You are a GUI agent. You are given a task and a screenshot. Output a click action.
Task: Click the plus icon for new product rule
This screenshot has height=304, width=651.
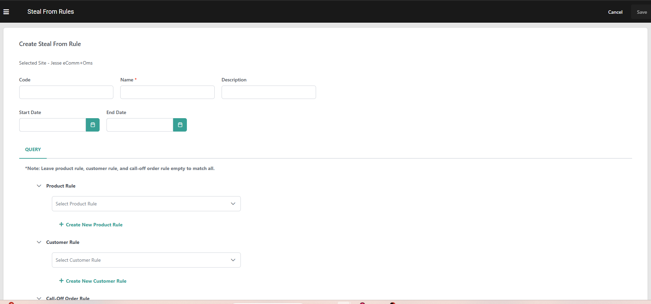point(61,224)
